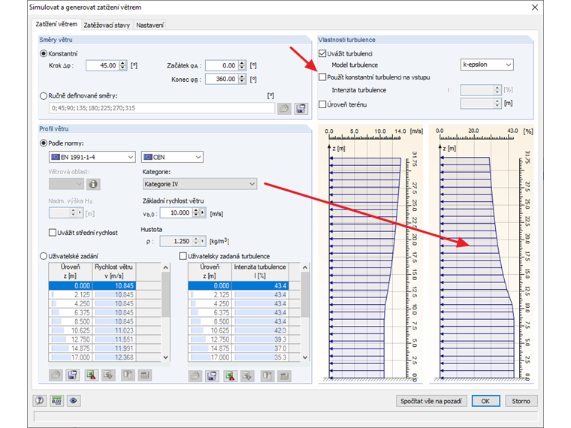Click the save icon under the turbulence intensity table
This screenshot has width=571, height=428.
212,376
